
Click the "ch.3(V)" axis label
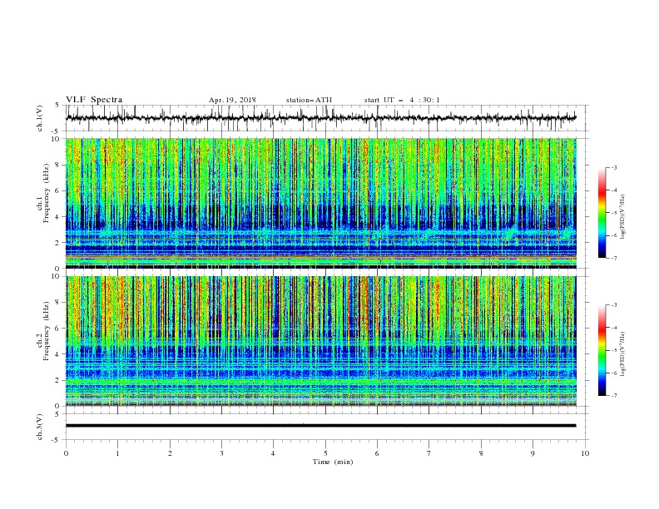[x=40, y=427]
